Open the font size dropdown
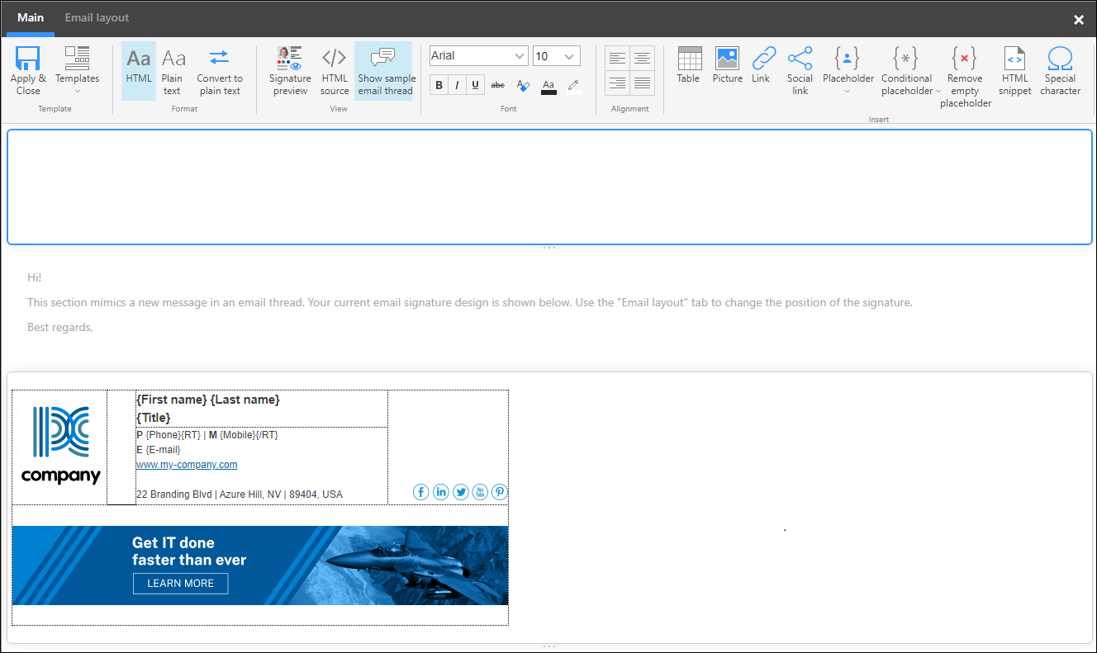The height and width of the screenshot is (653, 1097). [571, 55]
